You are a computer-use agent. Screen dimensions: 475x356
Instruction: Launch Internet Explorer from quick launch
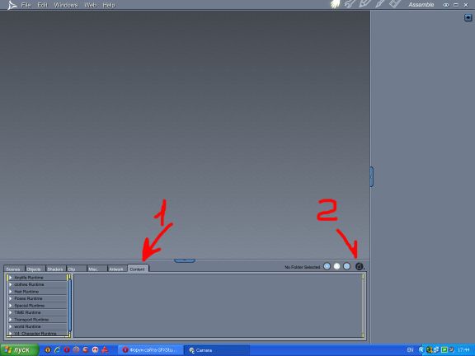(x=57, y=350)
